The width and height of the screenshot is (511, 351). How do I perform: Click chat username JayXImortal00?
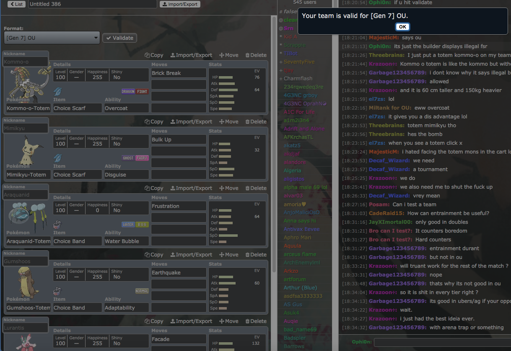(390, 222)
